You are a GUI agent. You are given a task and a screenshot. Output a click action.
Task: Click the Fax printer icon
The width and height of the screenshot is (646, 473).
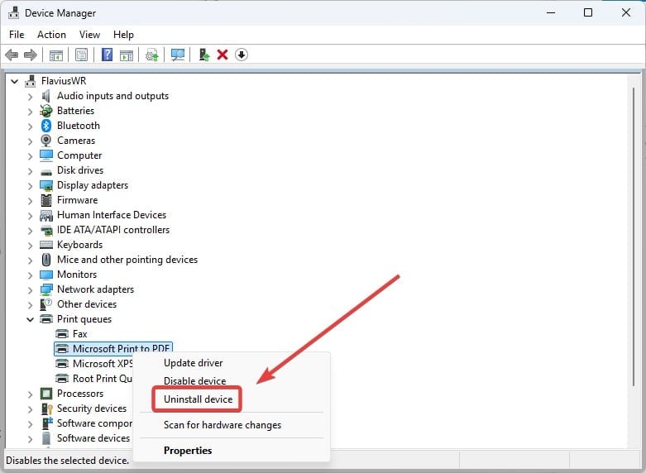point(62,334)
